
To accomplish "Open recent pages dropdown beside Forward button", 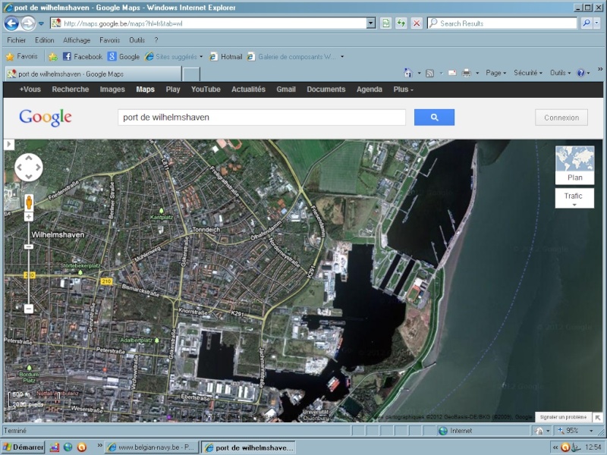I will coord(41,24).
